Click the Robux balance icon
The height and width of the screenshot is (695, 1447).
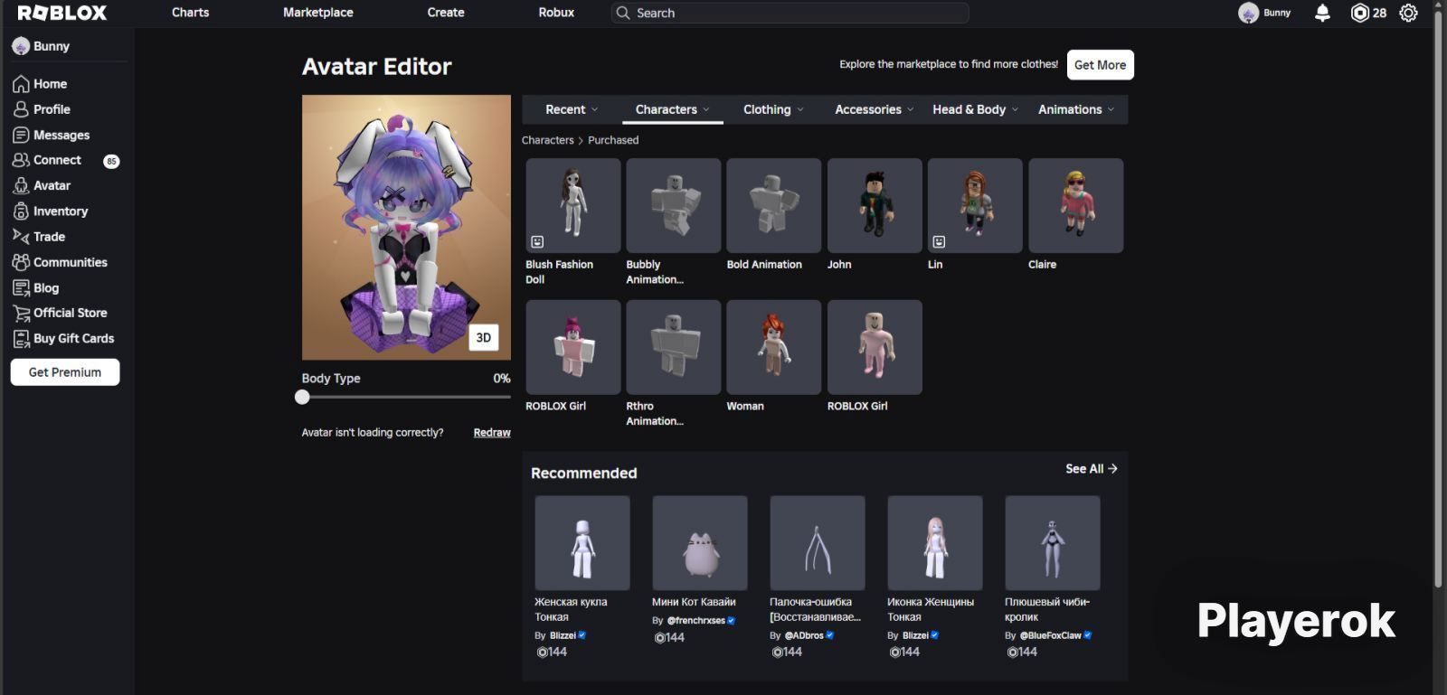click(1359, 13)
